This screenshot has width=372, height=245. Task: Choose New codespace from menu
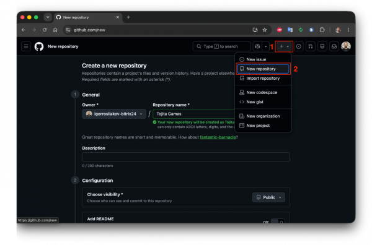[x=263, y=93]
